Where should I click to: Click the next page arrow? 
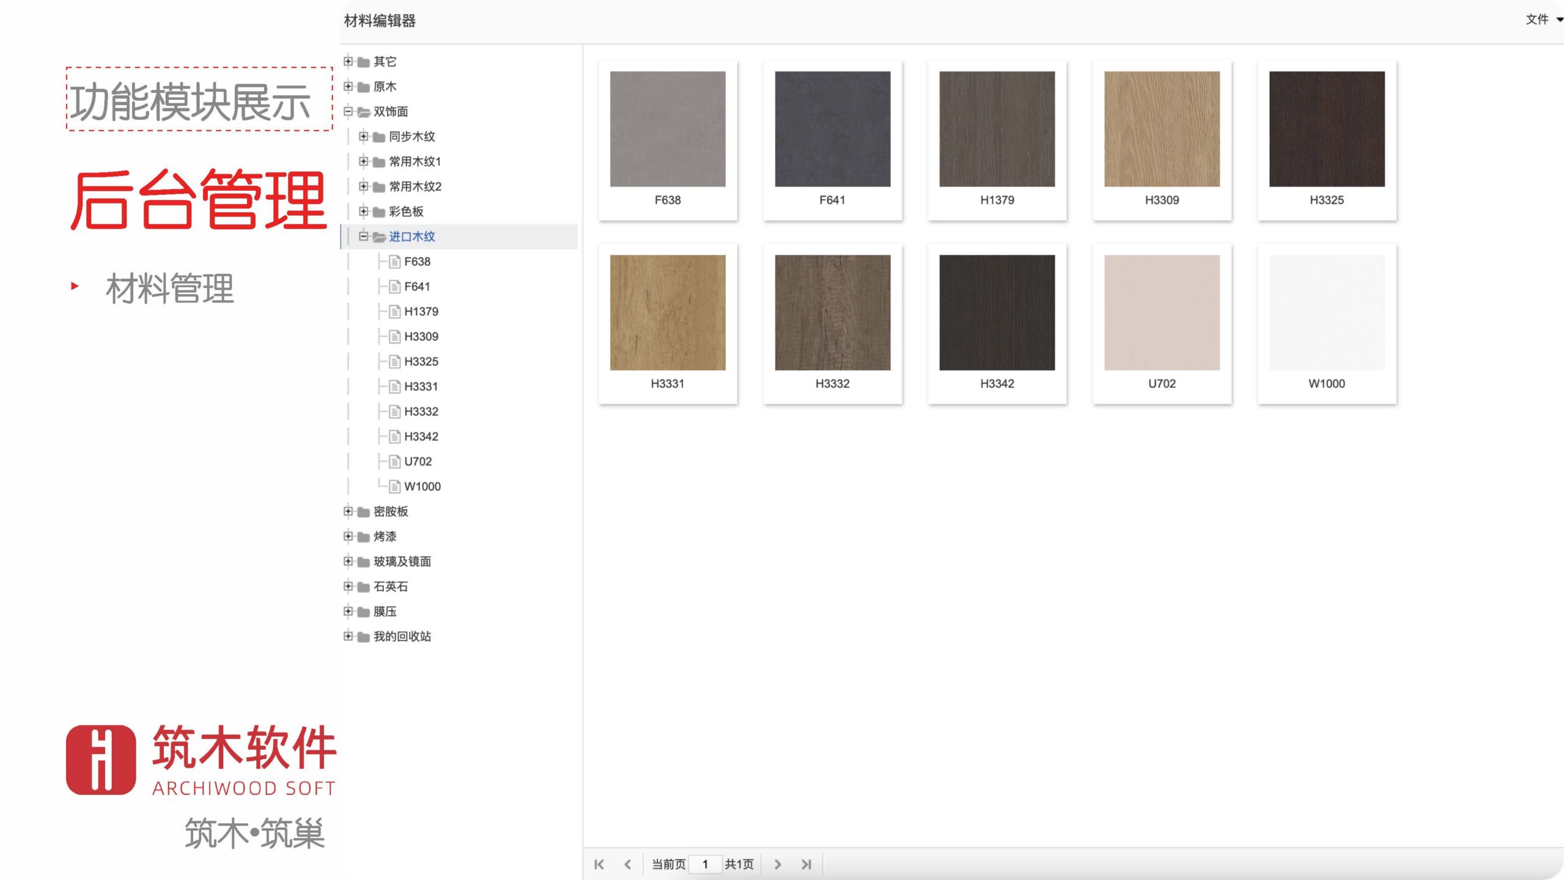(x=778, y=864)
